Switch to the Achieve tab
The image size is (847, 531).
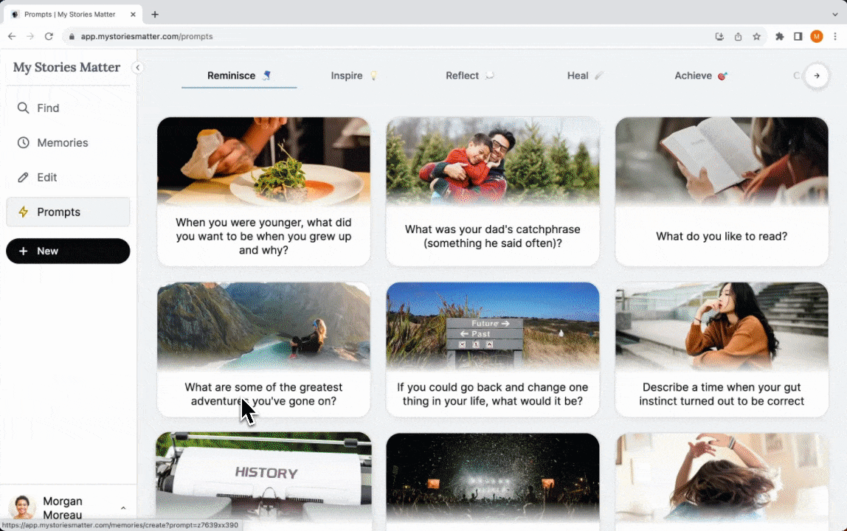pos(701,76)
